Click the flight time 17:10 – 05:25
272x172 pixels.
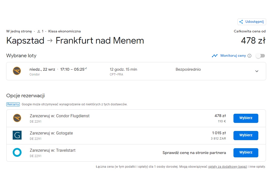(73, 69)
